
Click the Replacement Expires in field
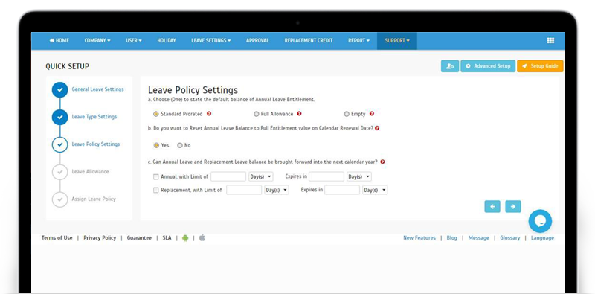[x=342, y=190]
